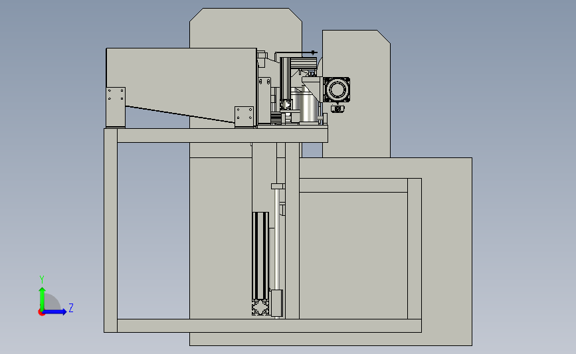Select the top horizontal frame beam
The width and height of the screenshot is (576, 354).
(223, 135)
